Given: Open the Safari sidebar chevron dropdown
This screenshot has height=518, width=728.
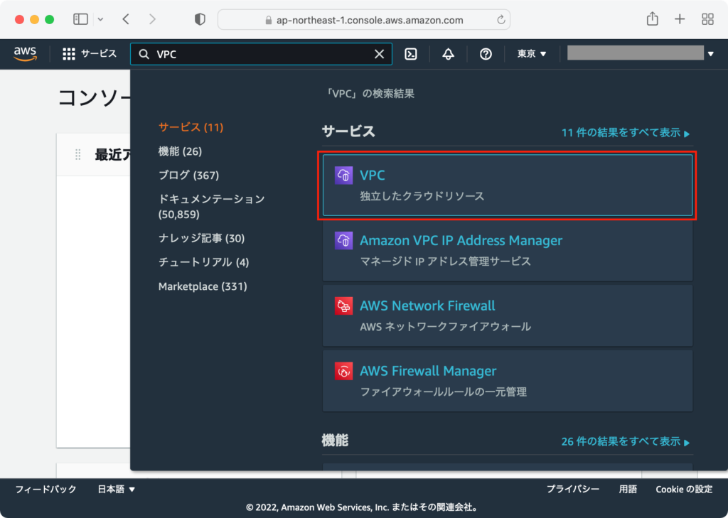Looking at the screenshot, I should point(101,19).
